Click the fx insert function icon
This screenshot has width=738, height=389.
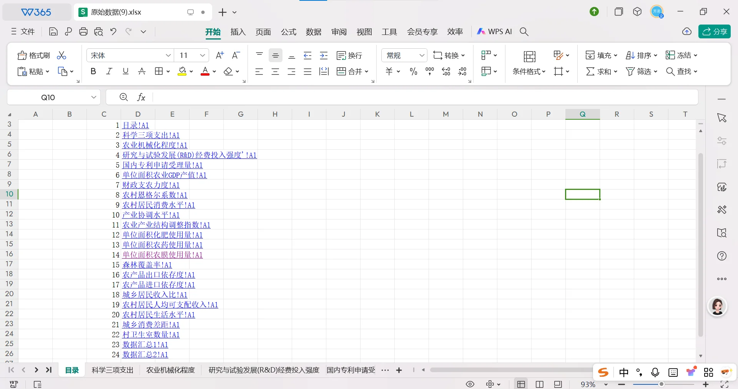click(x=141, y=97)
